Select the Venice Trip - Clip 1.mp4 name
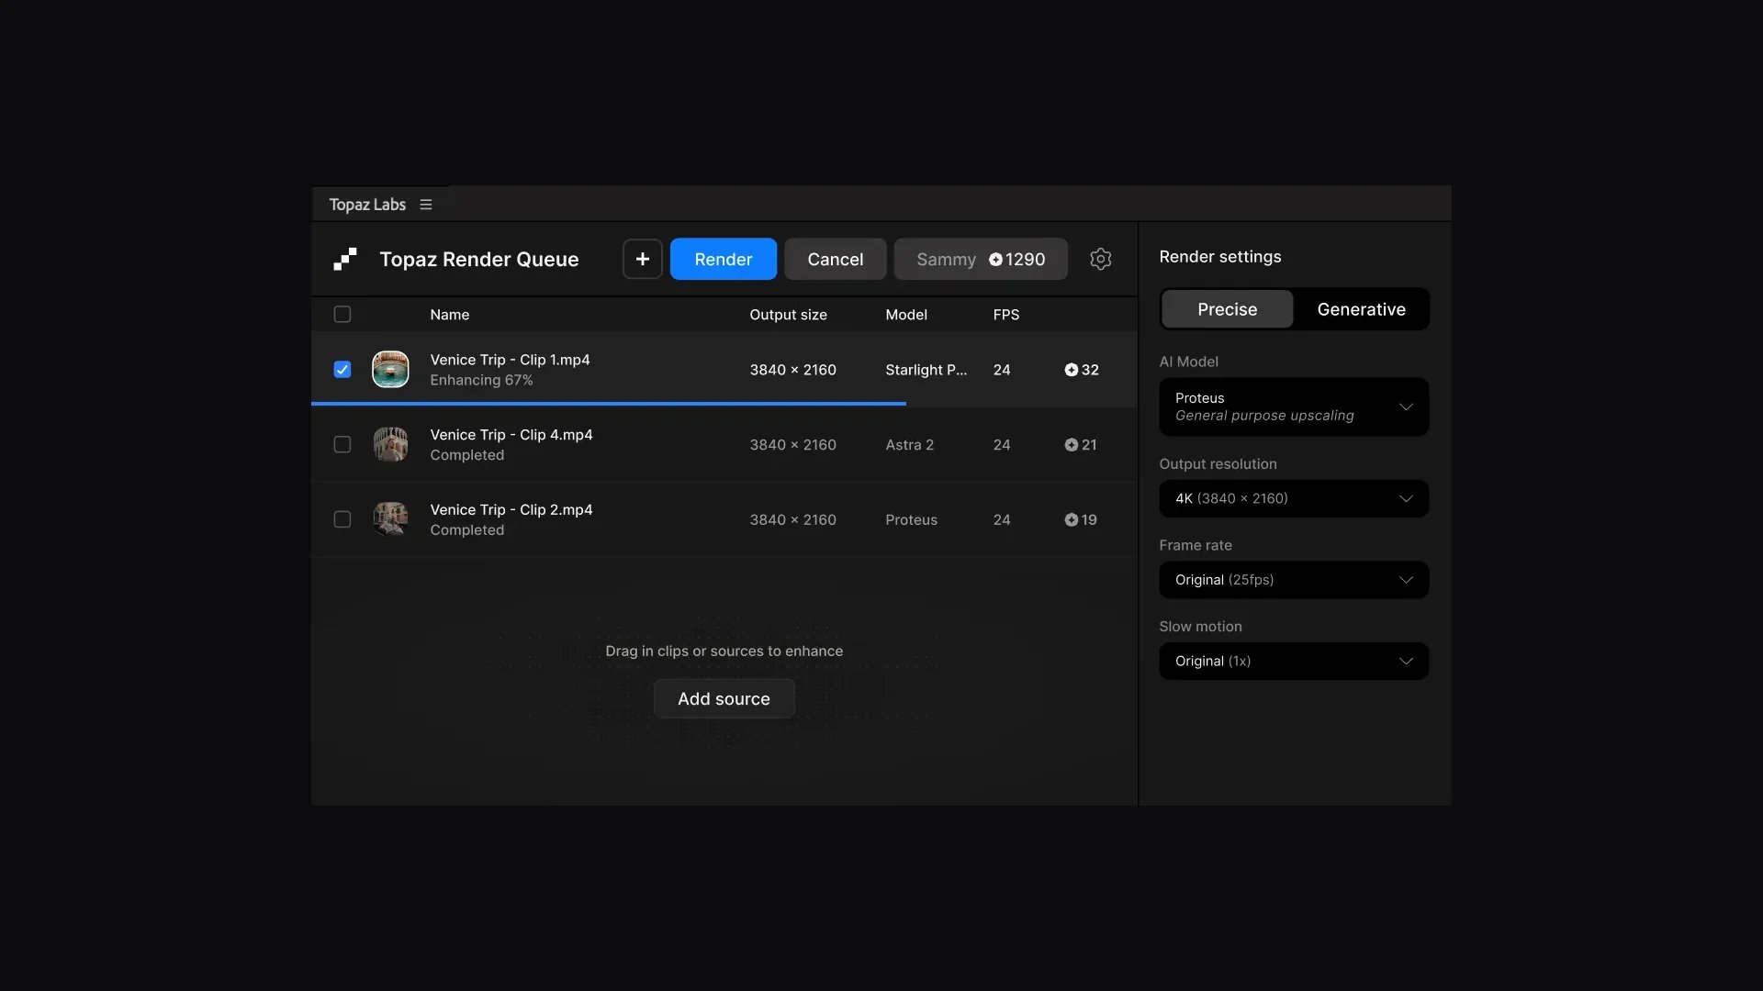The image size is (1763, 991). 510,360
